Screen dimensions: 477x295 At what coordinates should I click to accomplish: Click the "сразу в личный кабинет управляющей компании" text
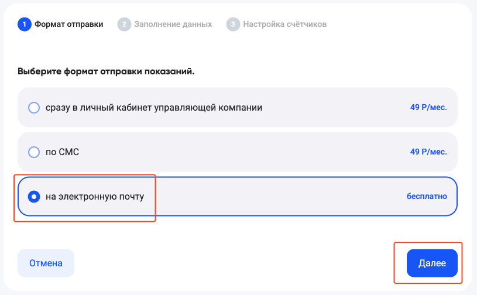pyautogui.click(x=154, y=108)
